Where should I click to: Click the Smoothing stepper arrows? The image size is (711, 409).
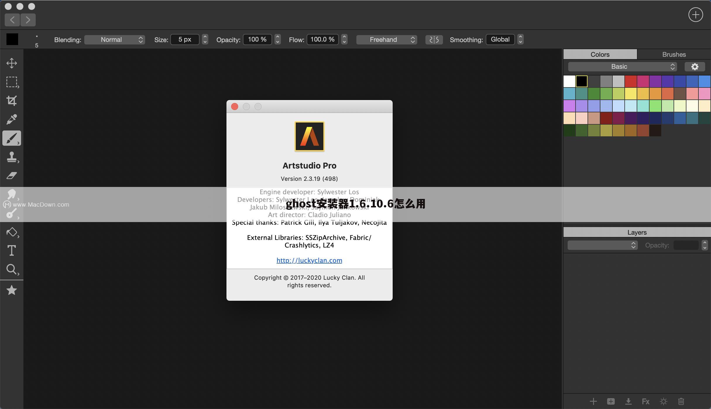520,39
